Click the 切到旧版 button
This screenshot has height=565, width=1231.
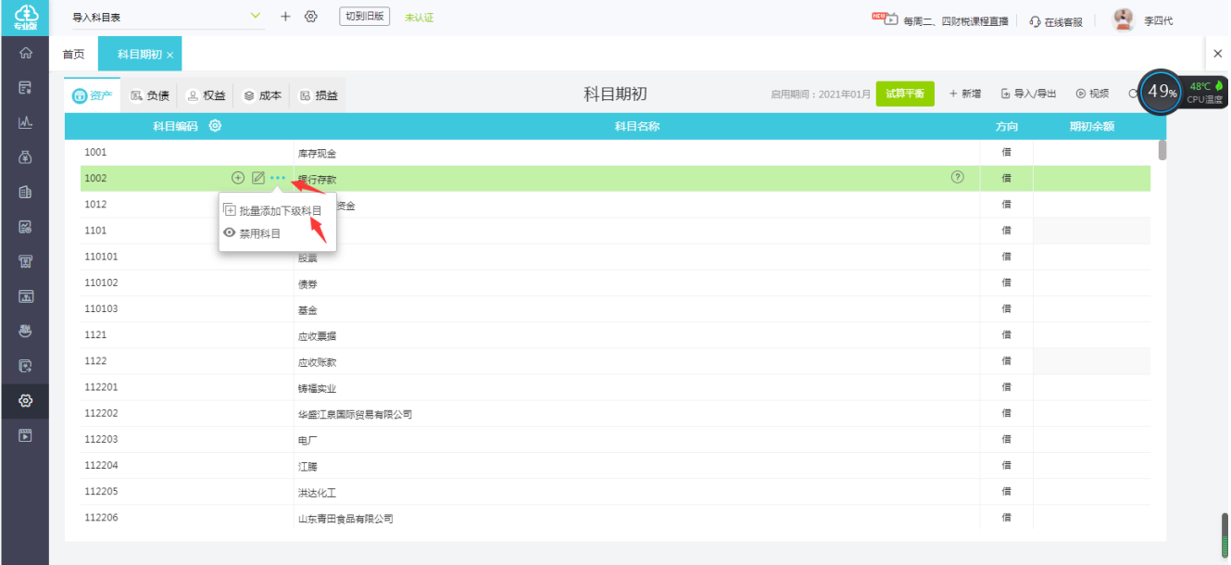364,17
